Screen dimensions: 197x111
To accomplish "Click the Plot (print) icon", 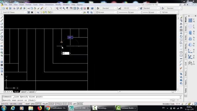I will click(14, 8).
